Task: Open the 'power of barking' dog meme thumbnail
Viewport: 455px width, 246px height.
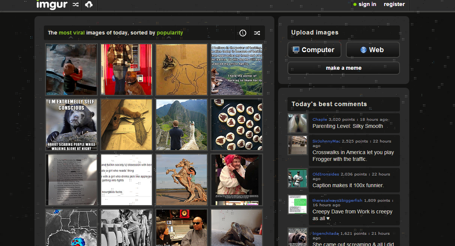Action: click(236, 69)
